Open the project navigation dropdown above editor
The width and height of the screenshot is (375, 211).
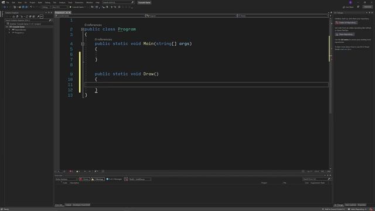(100, 16)
